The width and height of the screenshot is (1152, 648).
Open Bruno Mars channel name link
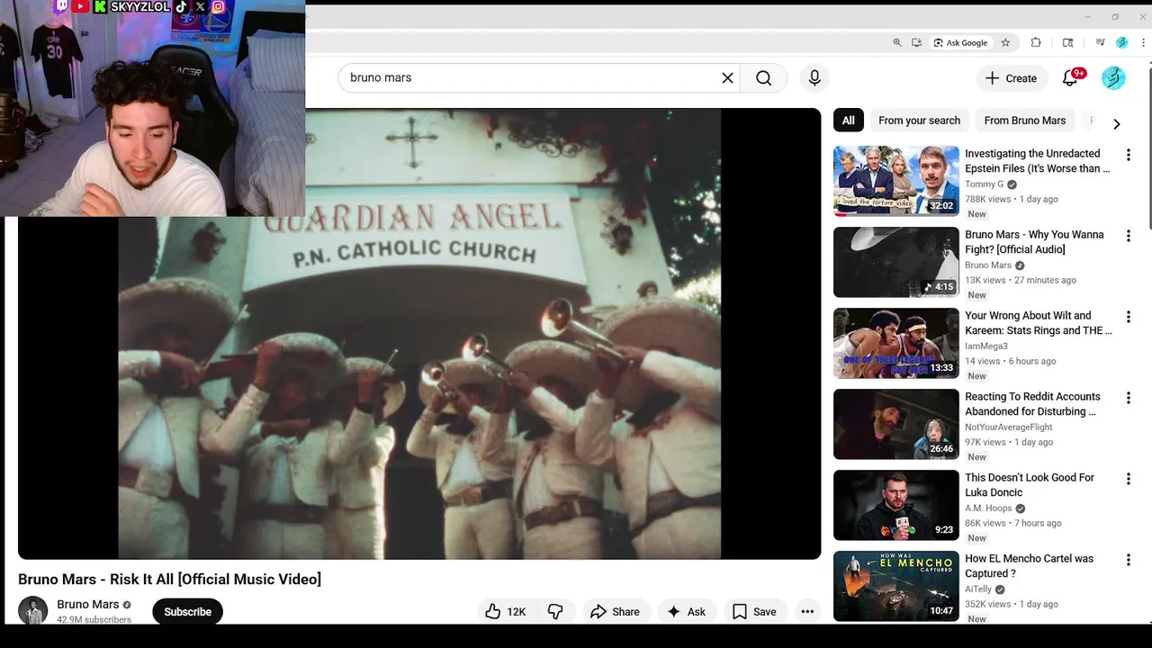(88, 605)
